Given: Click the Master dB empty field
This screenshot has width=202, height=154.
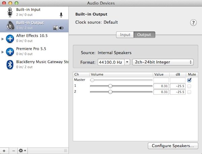Looking at the screenshot, I should pyautogui.click(x=178, y=80).
